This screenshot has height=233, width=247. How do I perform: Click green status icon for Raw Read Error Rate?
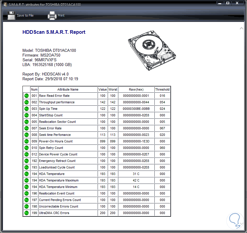click(26, 96)
